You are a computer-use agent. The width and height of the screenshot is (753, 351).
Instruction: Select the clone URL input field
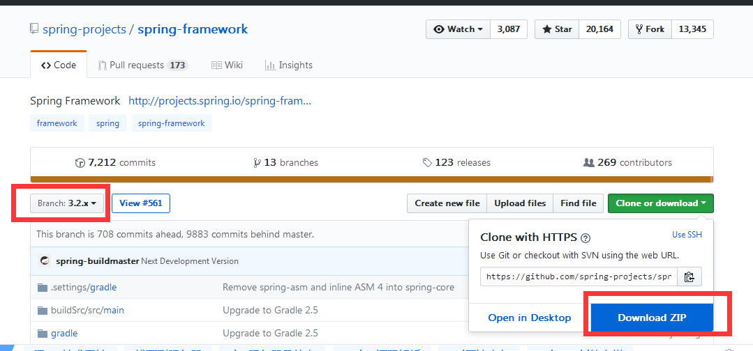[x=579, y=276]
